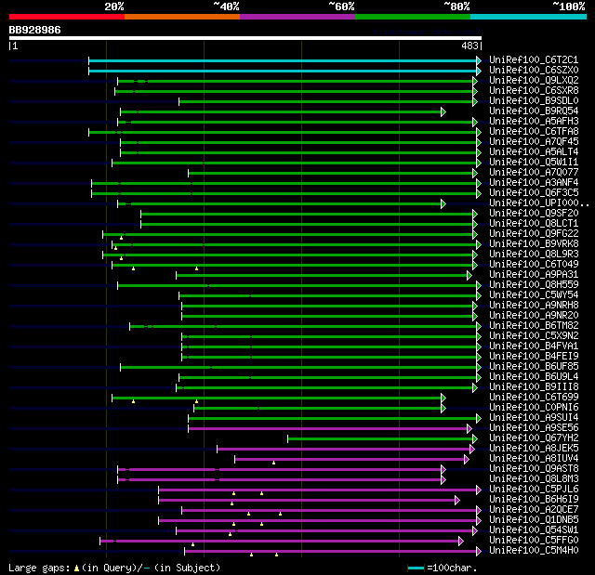Click the UniRef100_C6SXR8 label
The image size is (595, 575).
(x=534, y=91)
